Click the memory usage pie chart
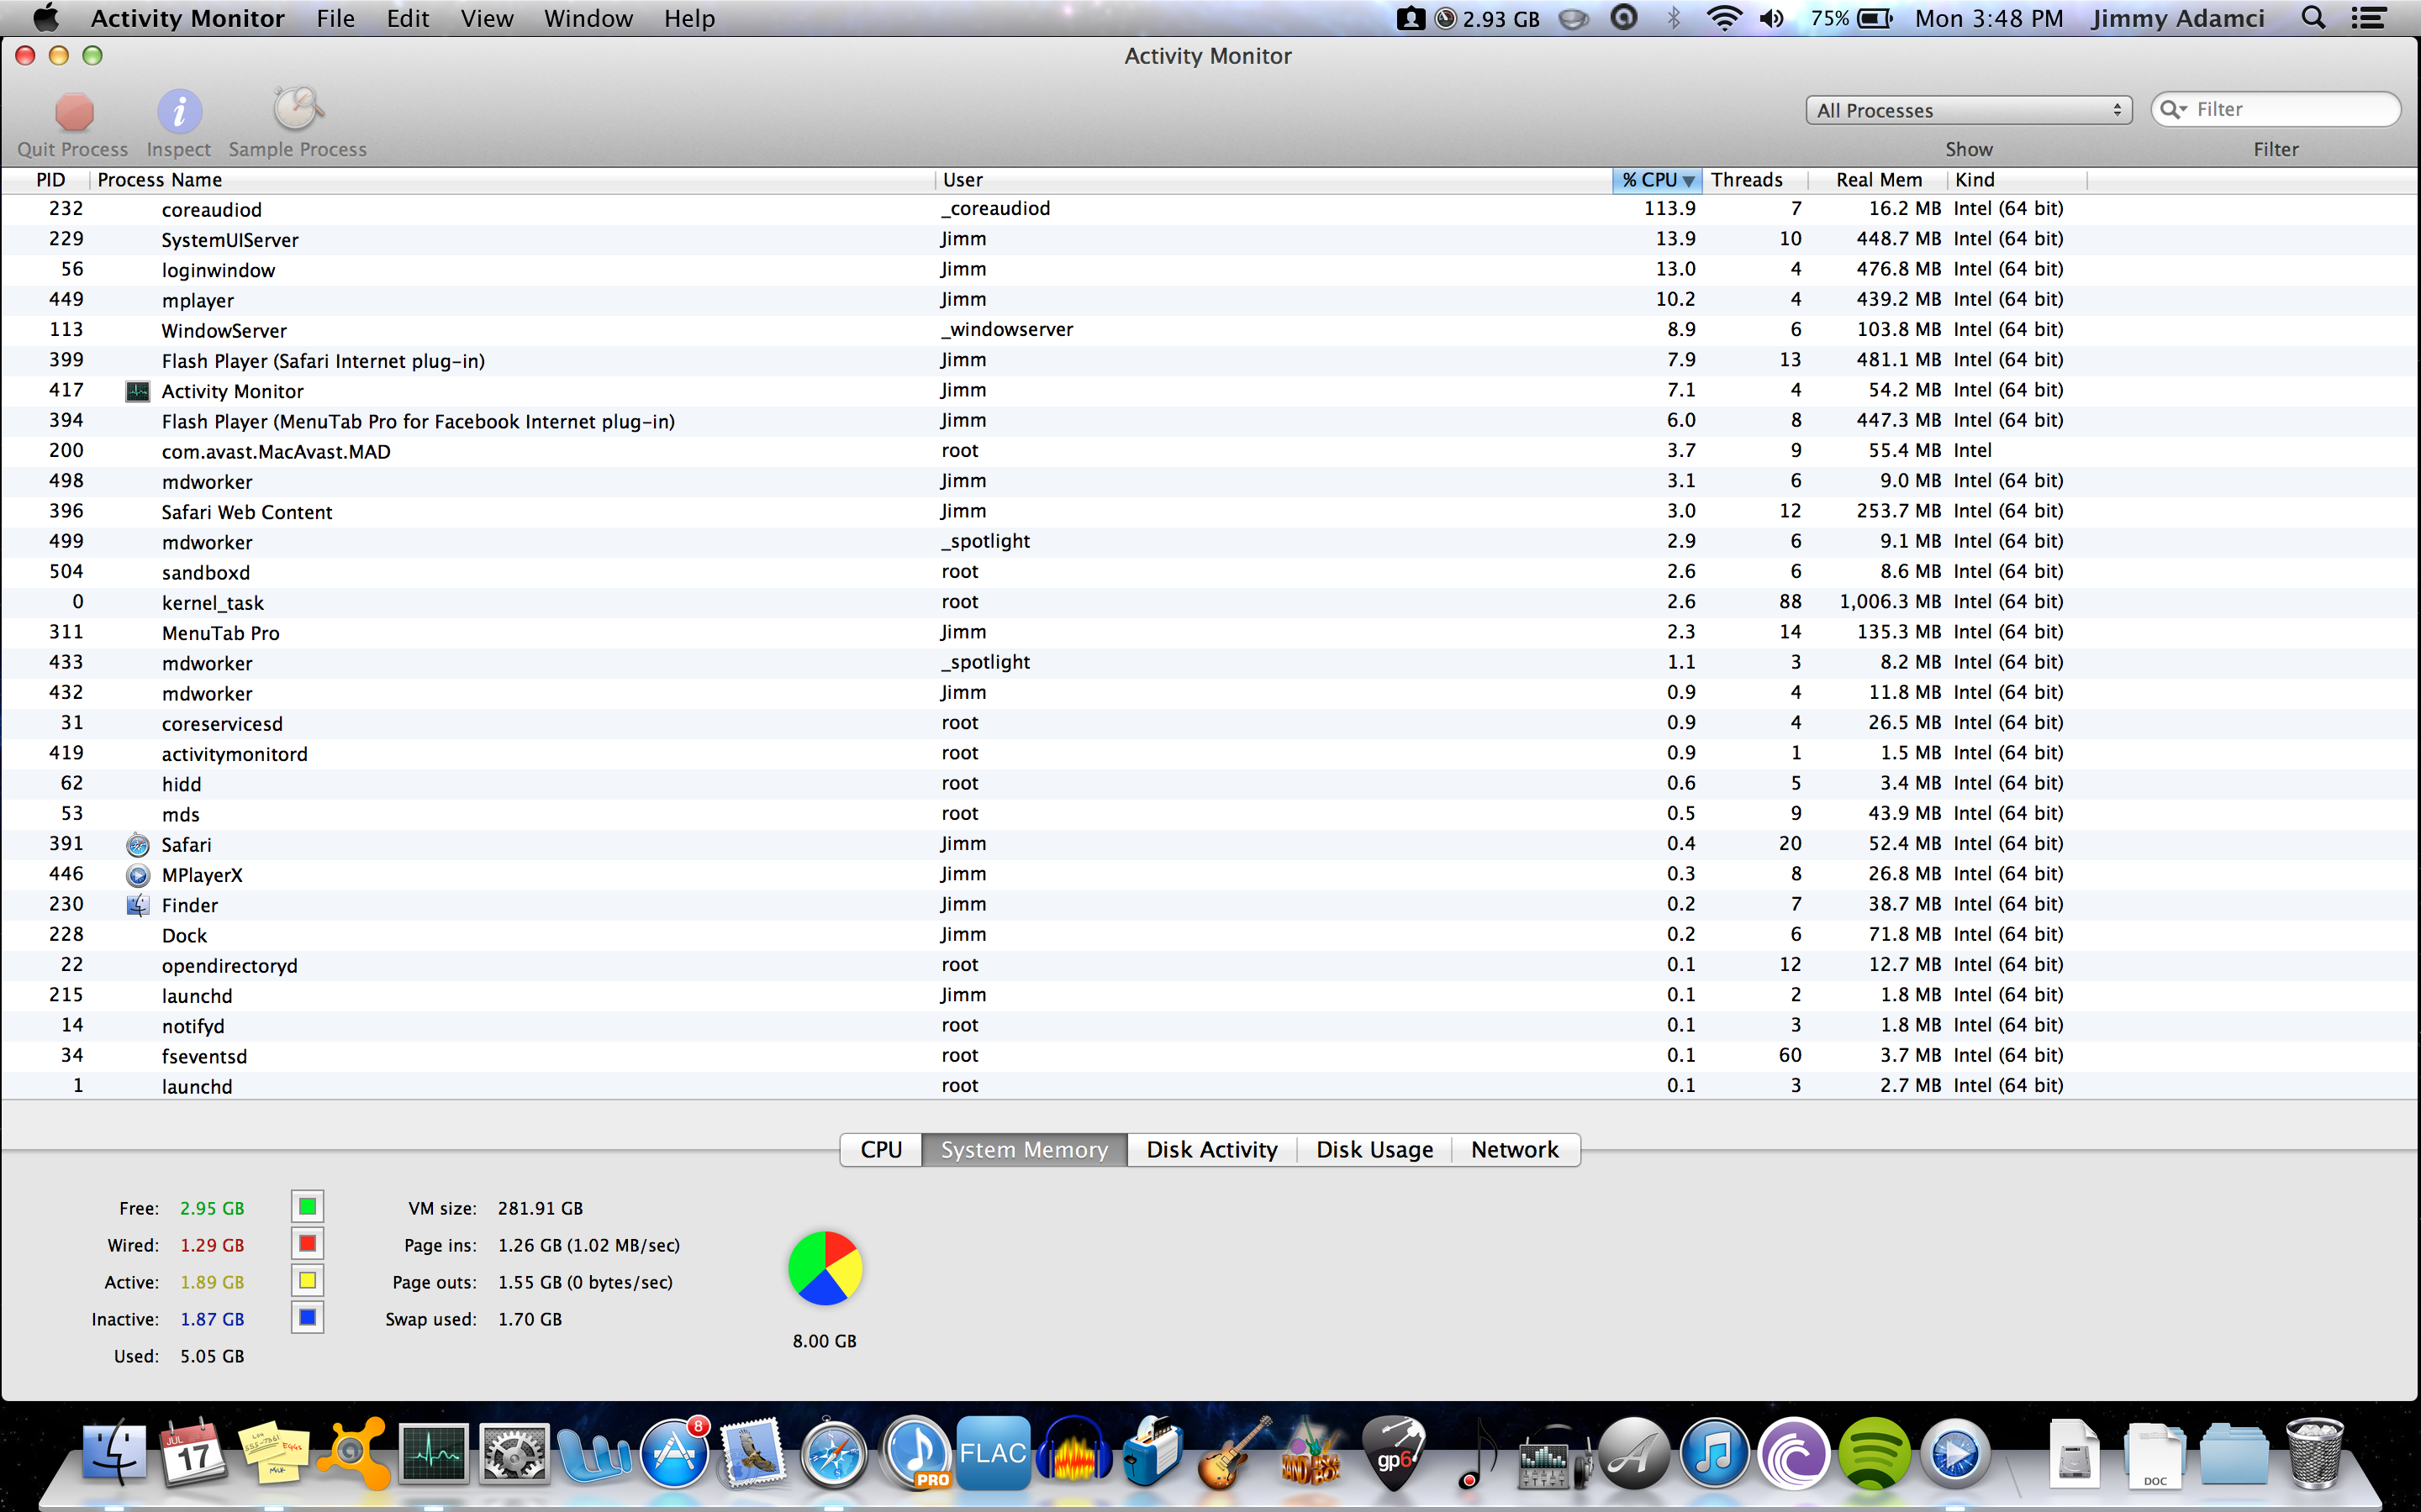Screen dimensions: 2421x1512 [x=825, y=1268]
